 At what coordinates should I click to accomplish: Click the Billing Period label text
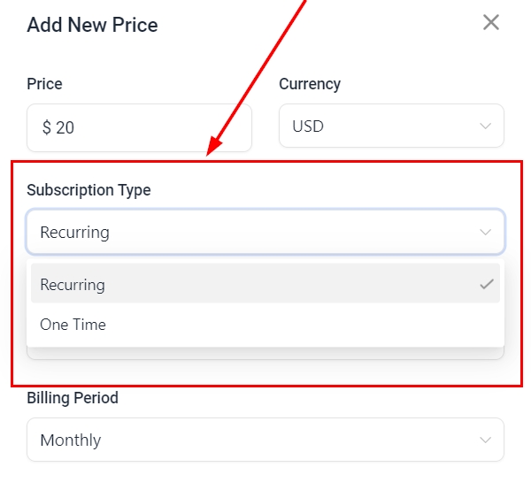[73, 398]
